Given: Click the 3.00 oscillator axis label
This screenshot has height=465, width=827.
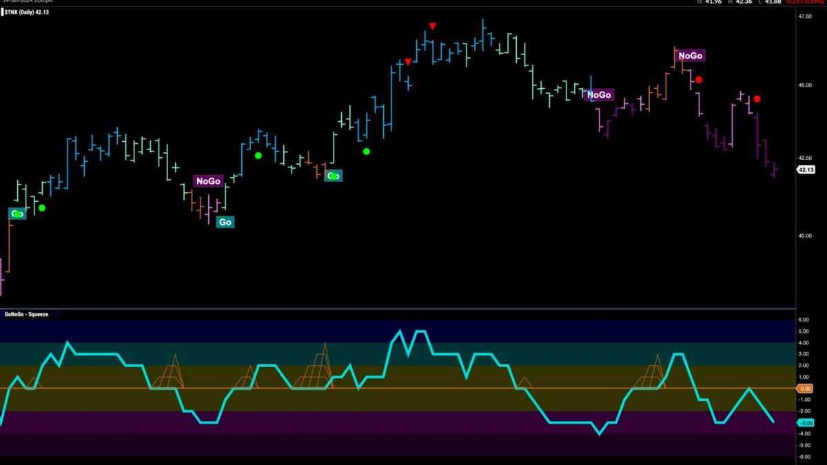Looking at the screenshot, I should (x=804, y=354).
